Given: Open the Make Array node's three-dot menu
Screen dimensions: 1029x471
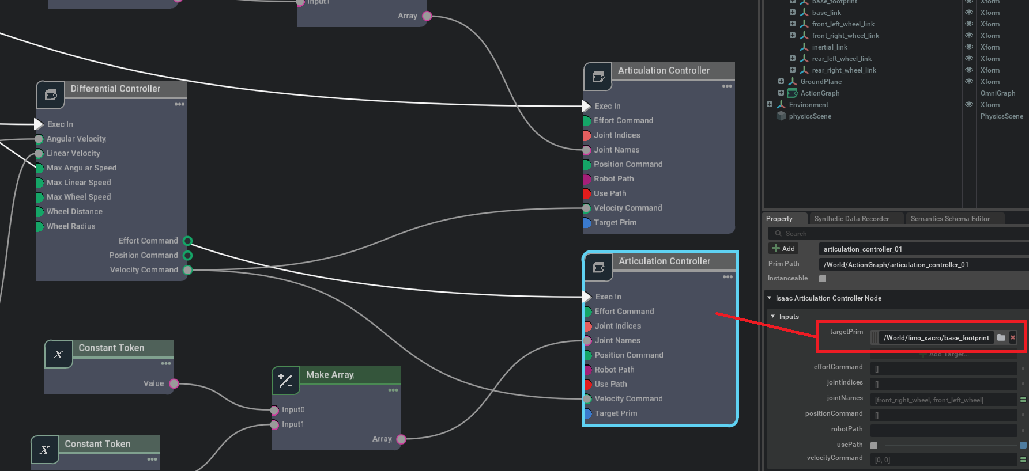Looking at the screenshot, I should (x=393, y=390).
